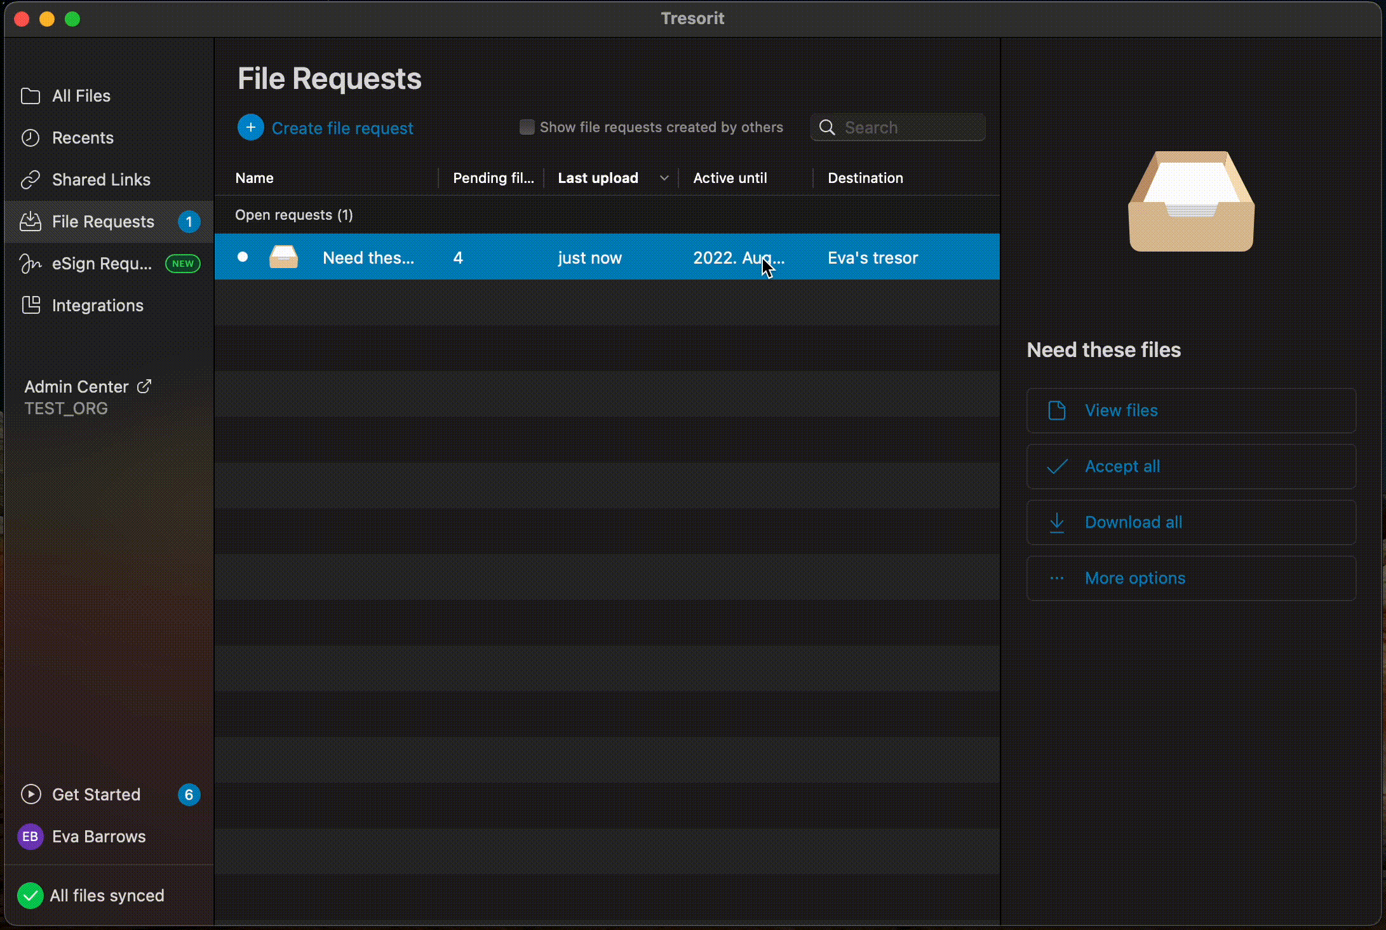Click the File Requests inbox icon in sidebar
This screenshot has width=1386, height=930.
(30, 222)
